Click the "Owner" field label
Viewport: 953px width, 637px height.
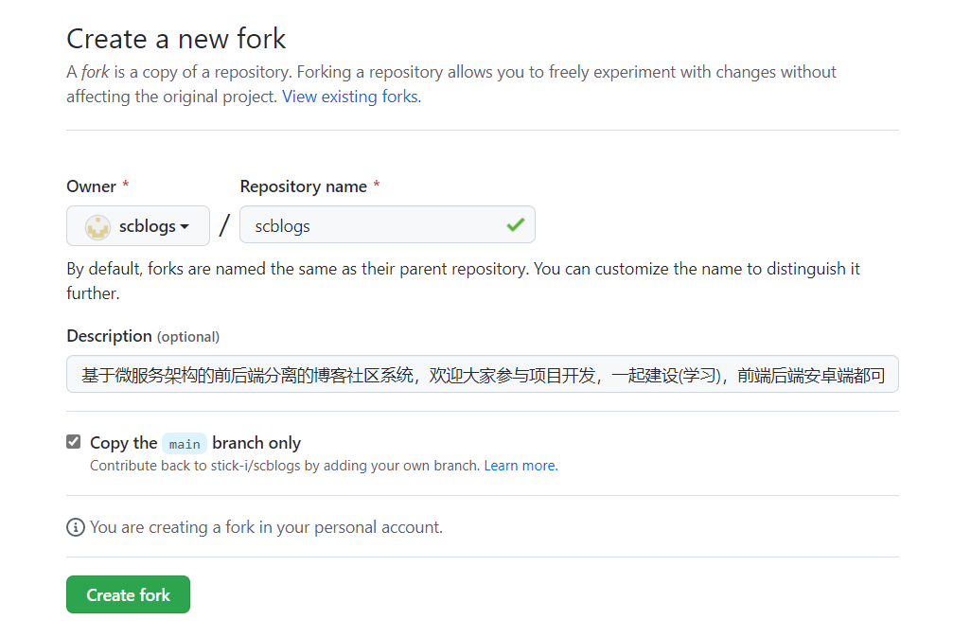(91, 186)
